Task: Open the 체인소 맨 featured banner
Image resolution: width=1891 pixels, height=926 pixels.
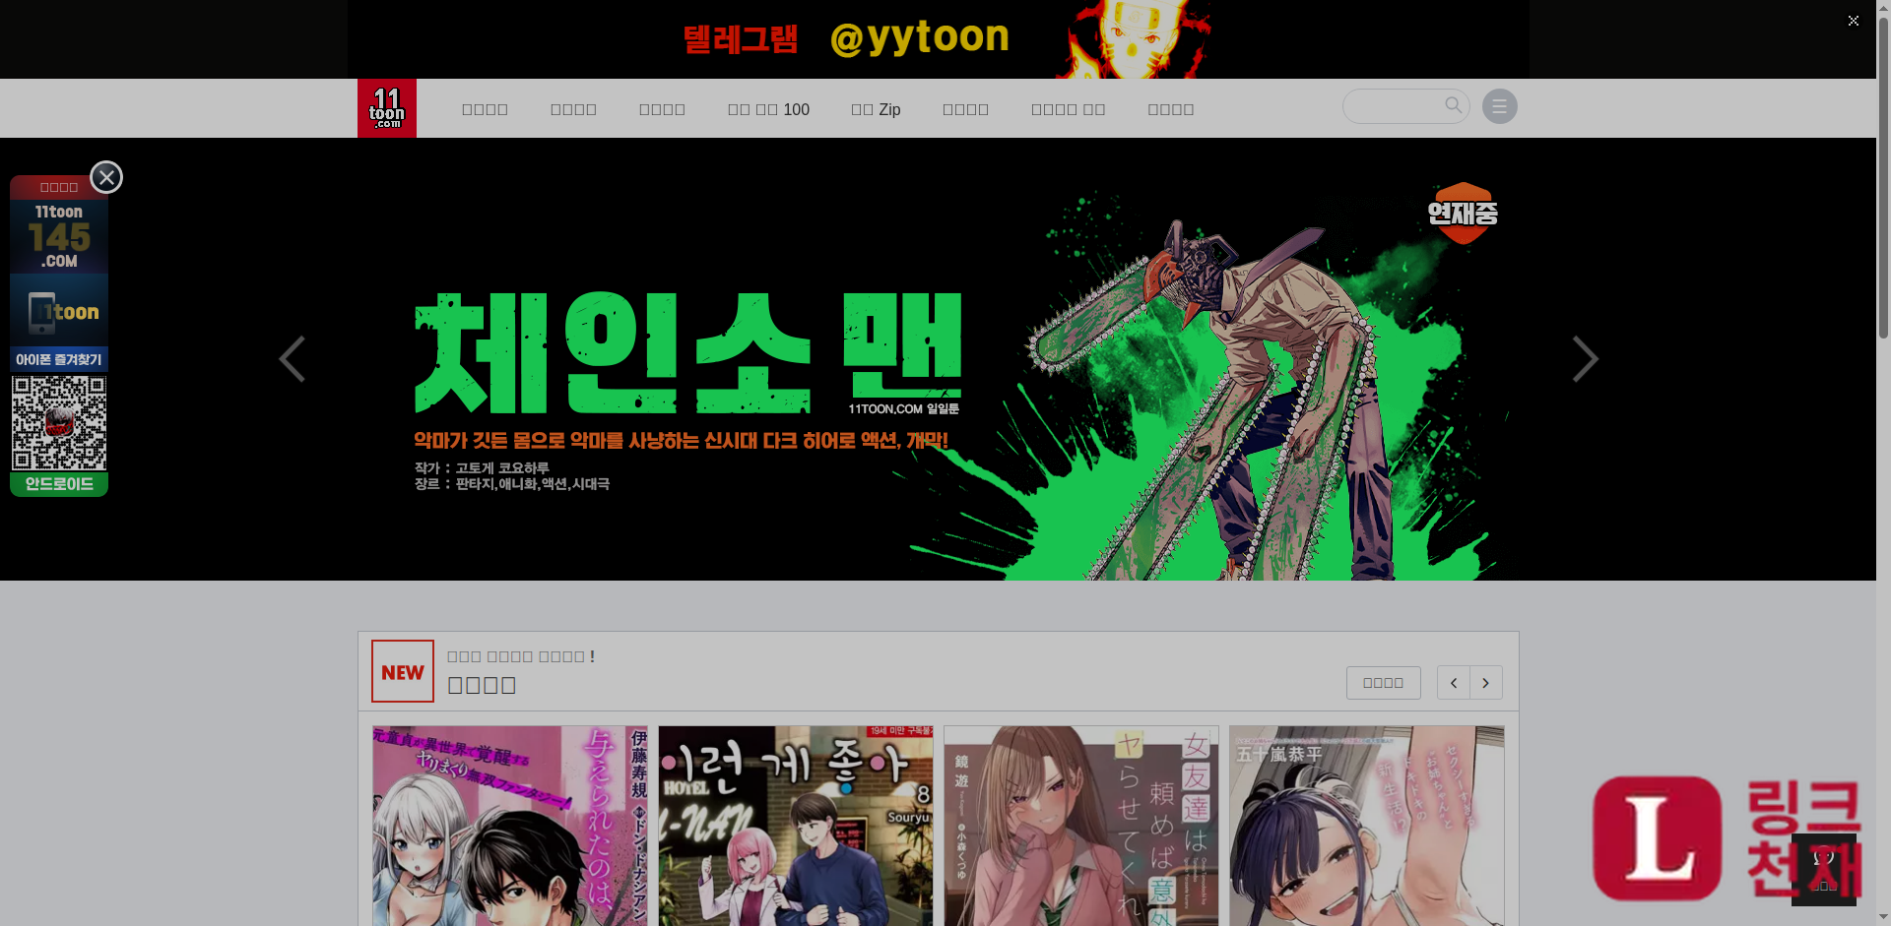Action: [939, 359]
